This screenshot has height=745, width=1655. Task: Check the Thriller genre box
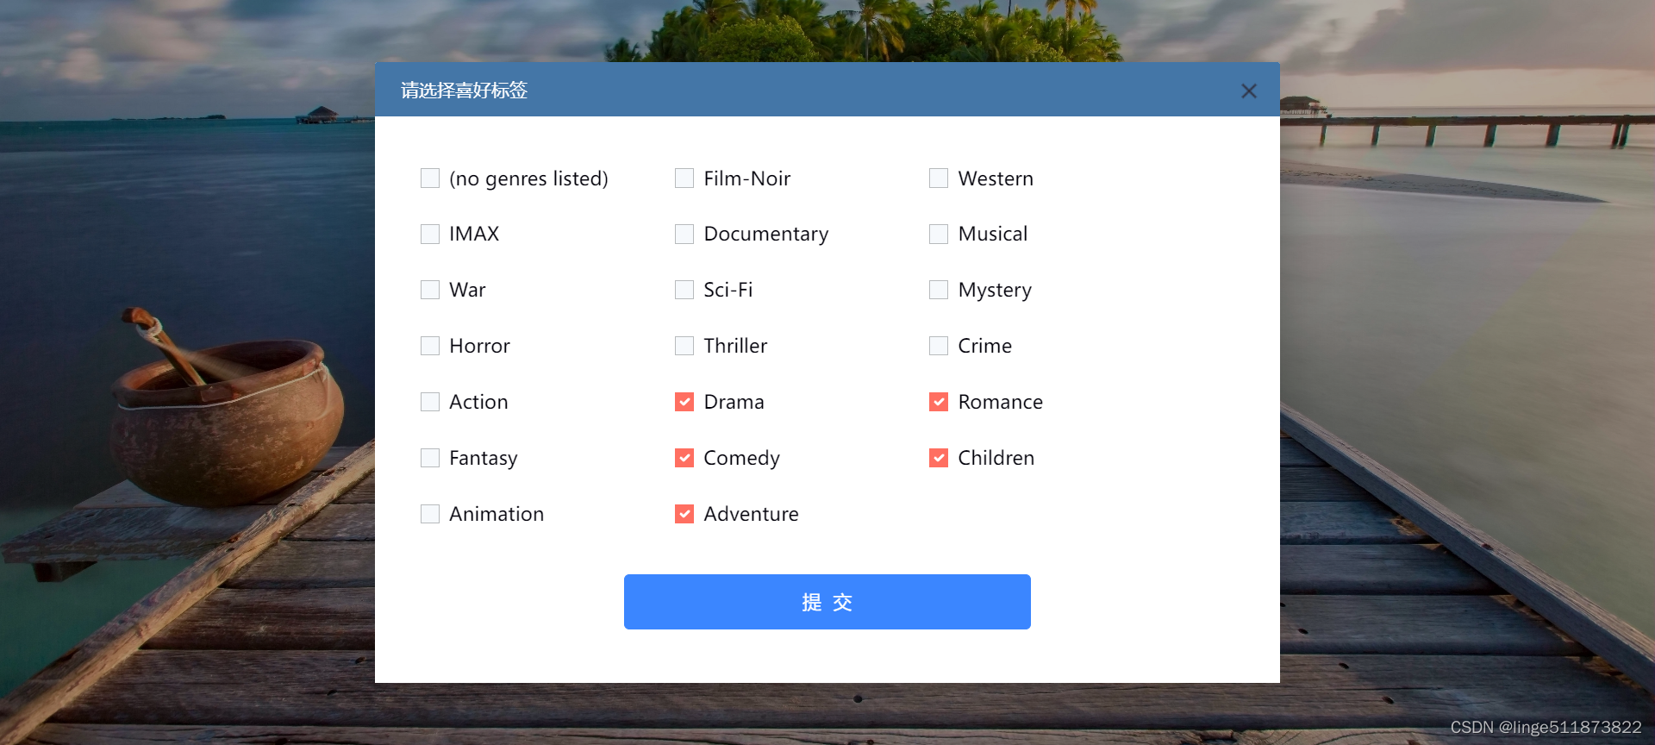point(684,346)
